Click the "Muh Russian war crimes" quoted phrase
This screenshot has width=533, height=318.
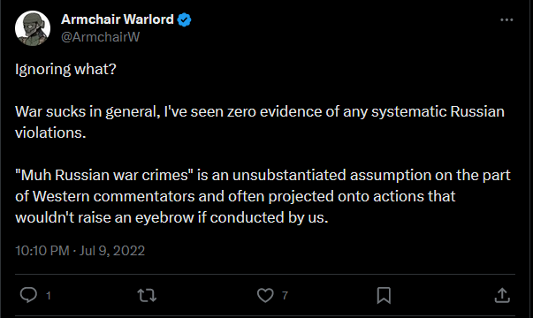point(104,175)
